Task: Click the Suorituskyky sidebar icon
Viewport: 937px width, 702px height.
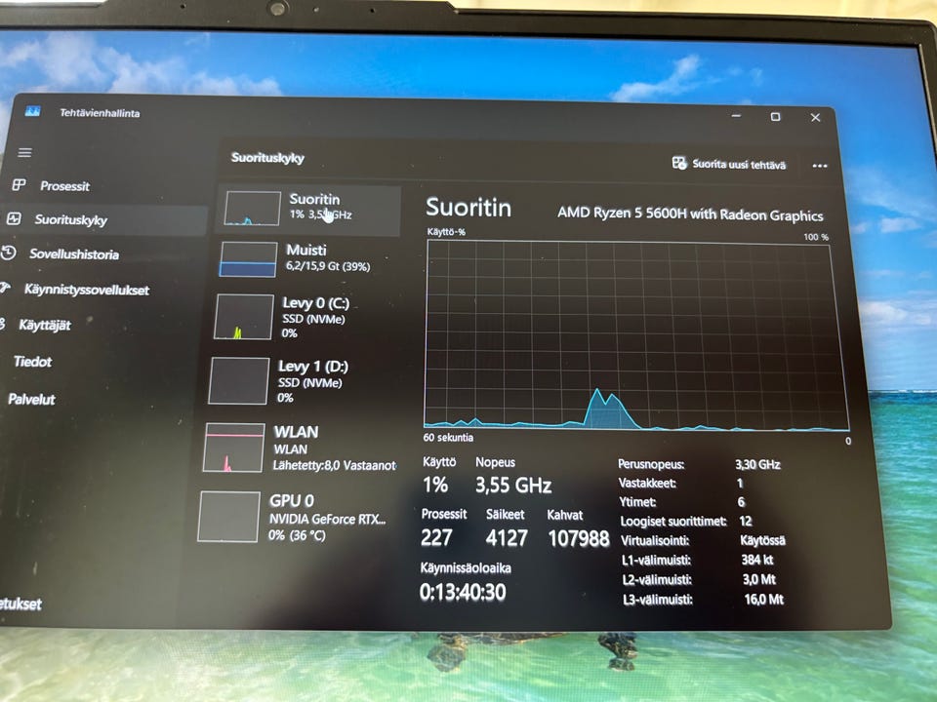Action: [14, 218]
